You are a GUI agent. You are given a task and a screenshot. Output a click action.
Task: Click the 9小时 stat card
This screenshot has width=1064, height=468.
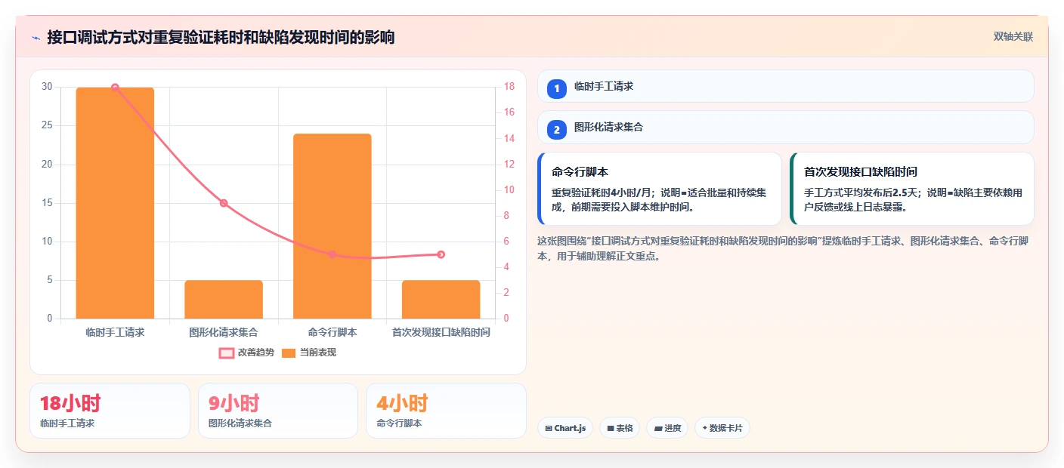277,411
